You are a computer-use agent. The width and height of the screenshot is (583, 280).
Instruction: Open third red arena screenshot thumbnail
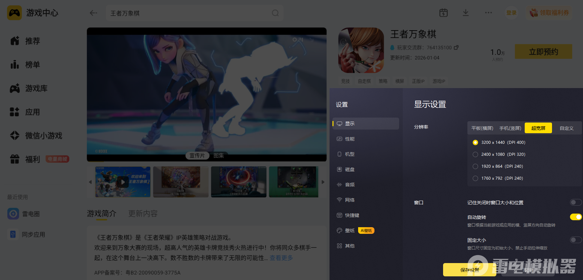[x=239, y=182]
